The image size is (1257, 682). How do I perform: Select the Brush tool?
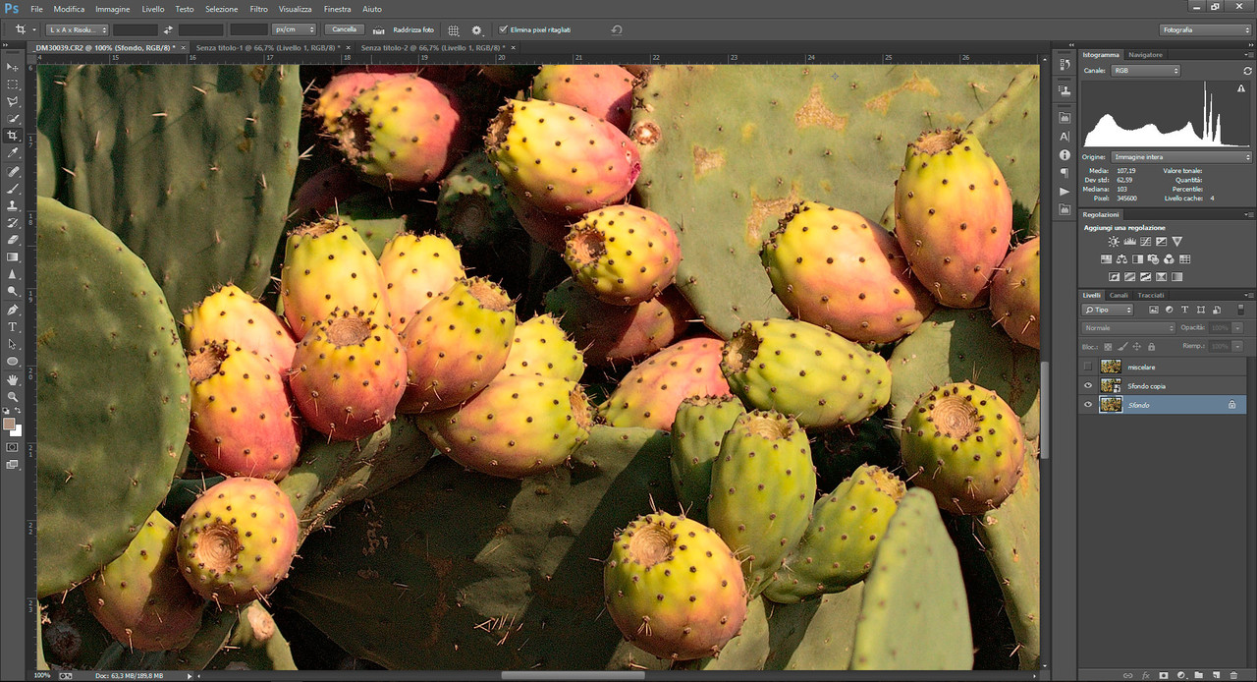pos(13,188)
